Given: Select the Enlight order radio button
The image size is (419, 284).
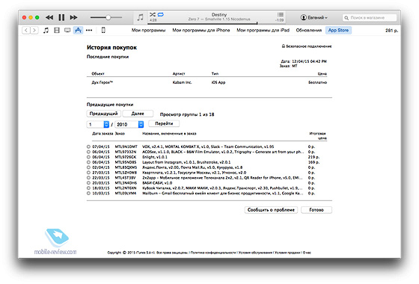Looking at the screenshot, I should point(88,157).
